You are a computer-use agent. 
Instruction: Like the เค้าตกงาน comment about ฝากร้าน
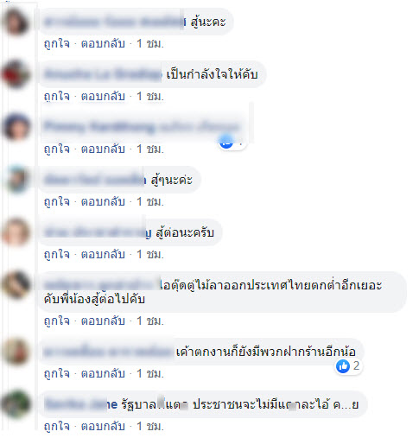(57, 373)
